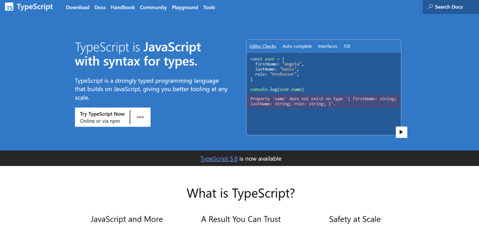Click the TS logo icon

(x=9, y=7)
